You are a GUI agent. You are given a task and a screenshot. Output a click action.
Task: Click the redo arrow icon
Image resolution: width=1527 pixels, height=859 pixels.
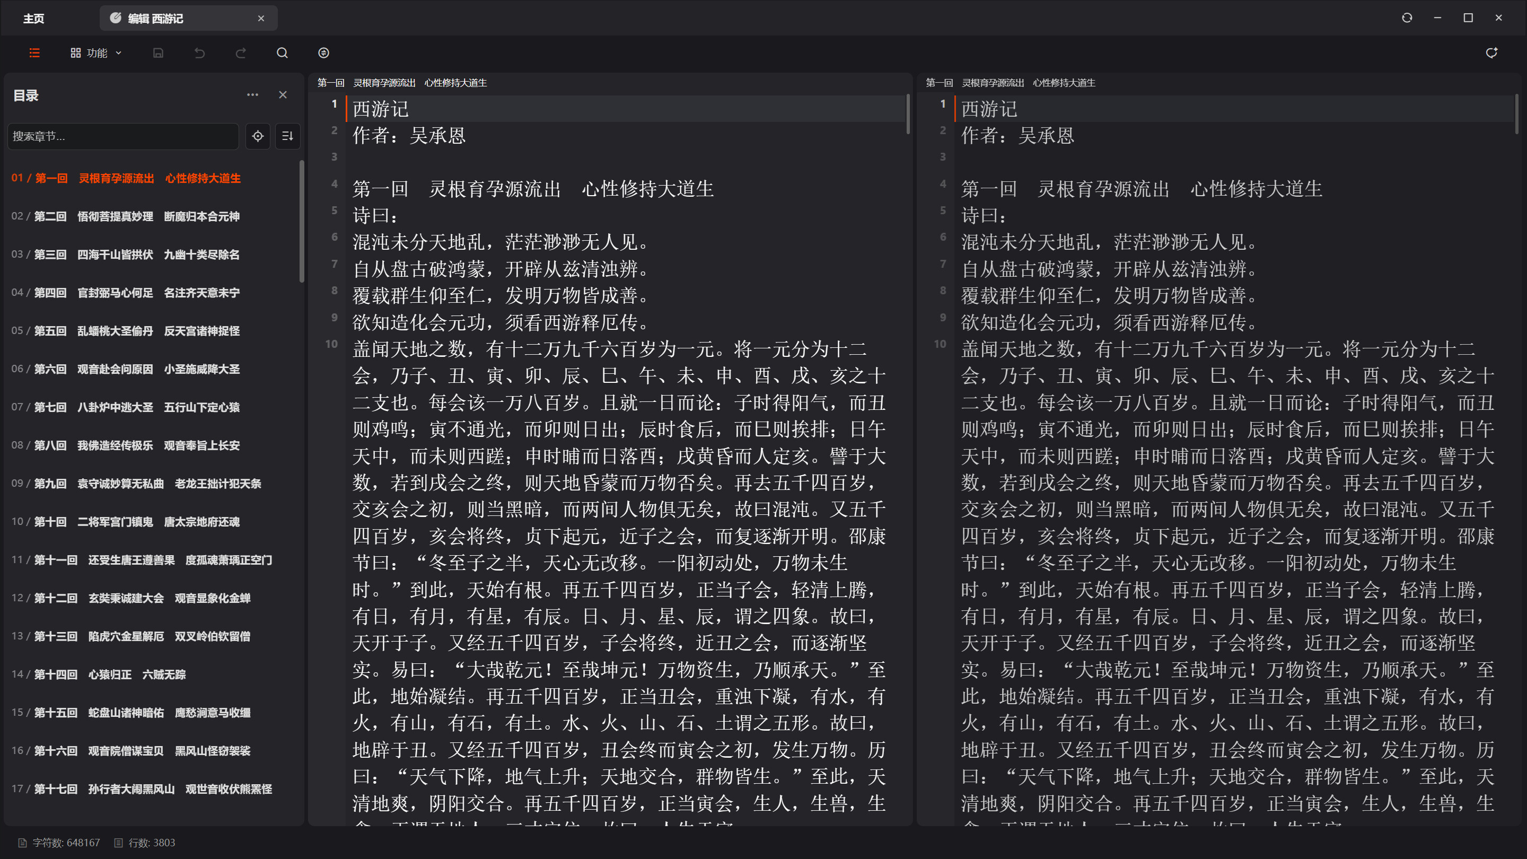(x=241, y=53)
